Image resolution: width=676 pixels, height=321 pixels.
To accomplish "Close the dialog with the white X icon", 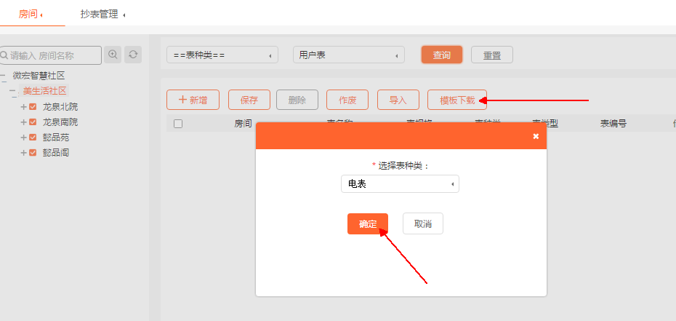I will pyautogui.click(x=536, y=136).
